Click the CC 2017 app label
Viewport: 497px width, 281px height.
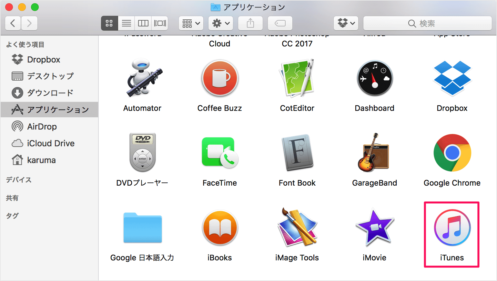click(x=297, y=44)
